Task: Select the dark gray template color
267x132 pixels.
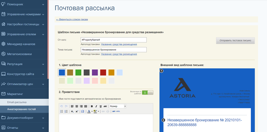Action: [87, 72]
